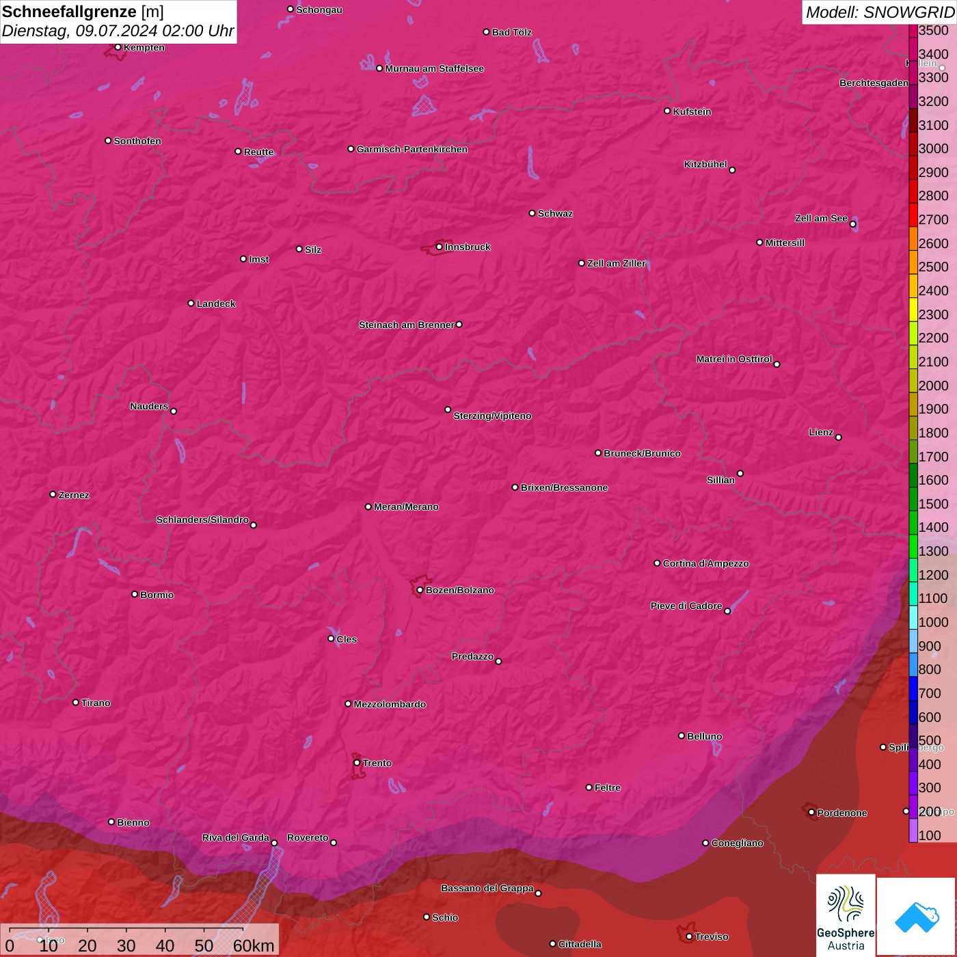957x957 pixels.
Task: Click the "Zell am Ziller" label
Action: click(x=617, y=263)
